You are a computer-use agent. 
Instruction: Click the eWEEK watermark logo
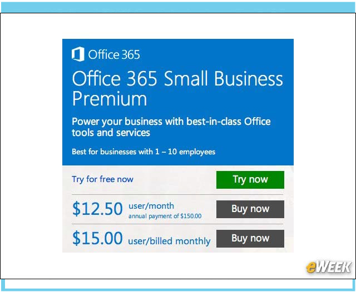pos(328,267)
